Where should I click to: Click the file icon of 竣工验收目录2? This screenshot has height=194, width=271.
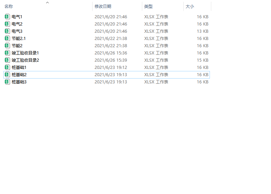click(x=7, y=60)
